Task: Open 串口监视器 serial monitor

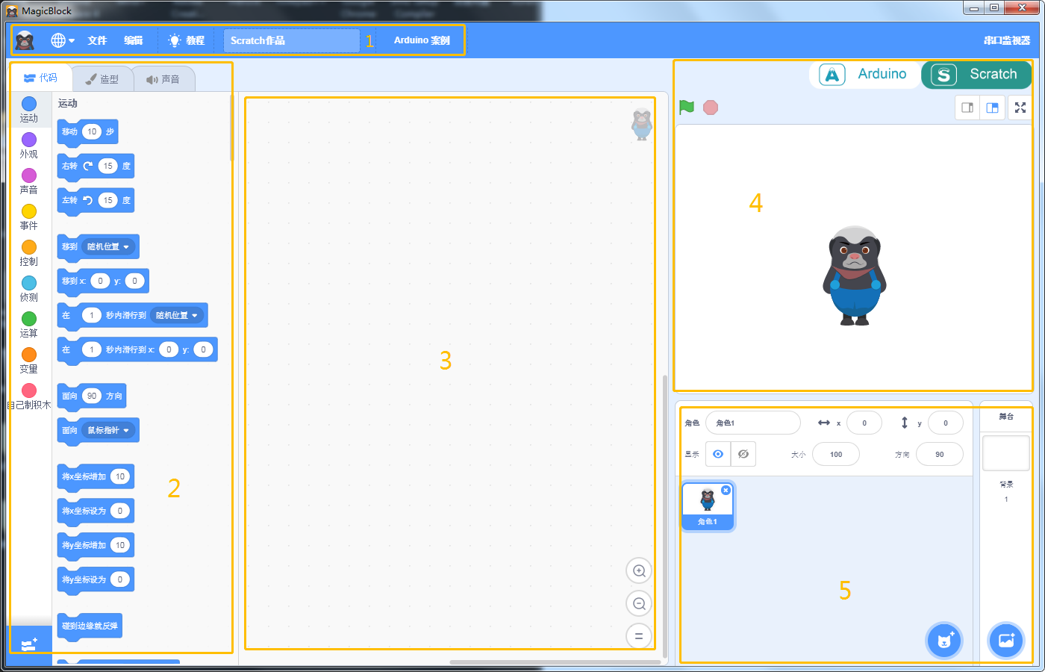Action: point(1006,40)
